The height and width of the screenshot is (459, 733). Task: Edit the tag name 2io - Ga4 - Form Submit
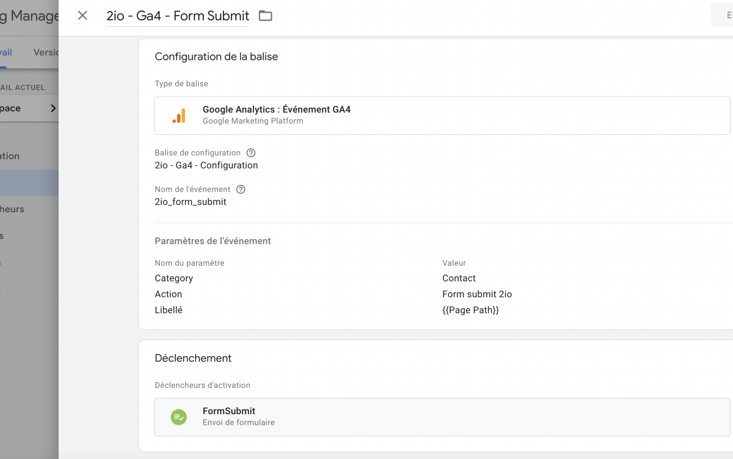[178, 16]
